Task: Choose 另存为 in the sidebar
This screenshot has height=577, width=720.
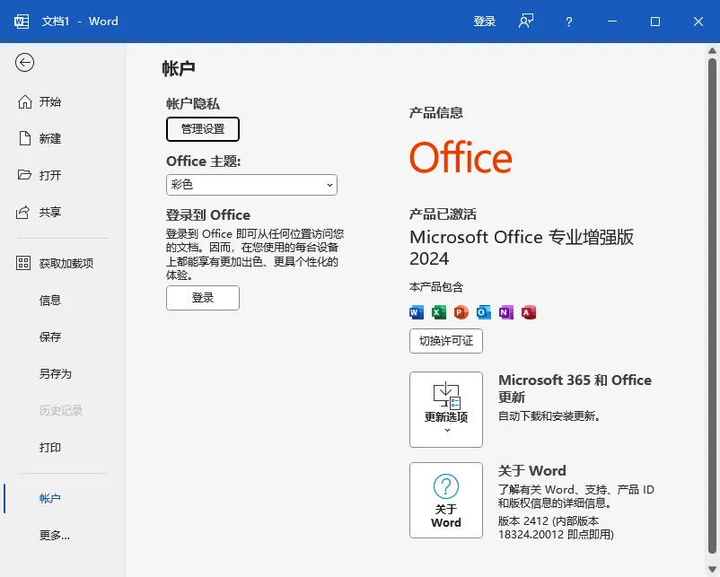Action: pos(63,373)
